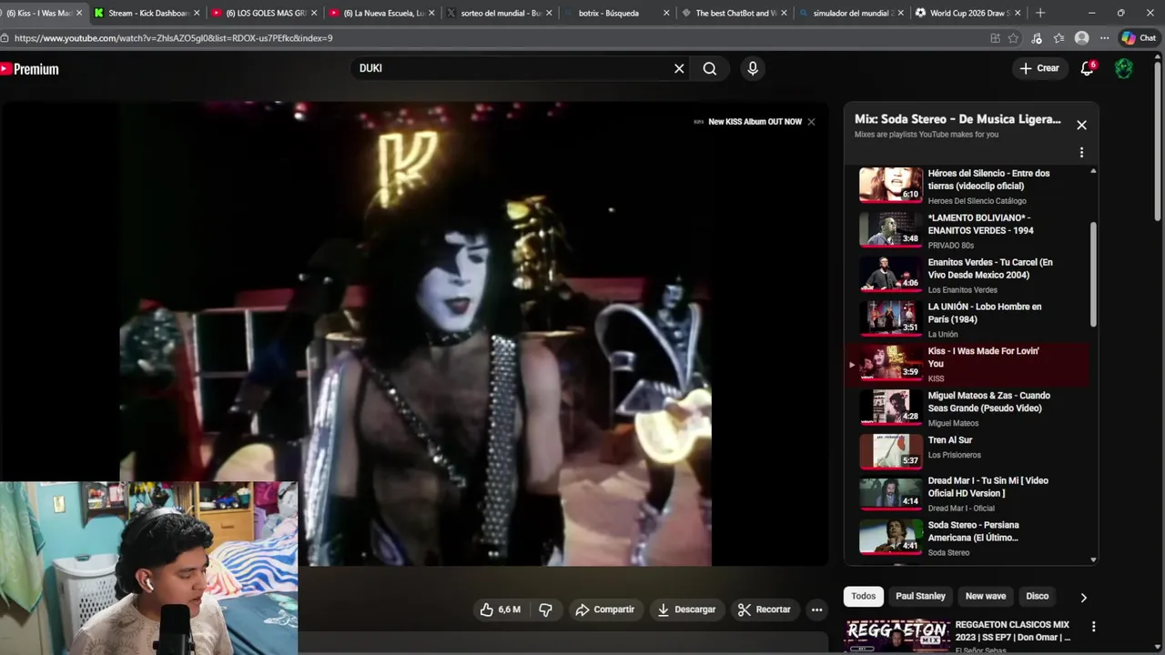Image resolution: width=1165 pixels, height=655 pixels.
Task: Click the playlist panel scrollbar
Action: 1093,273
